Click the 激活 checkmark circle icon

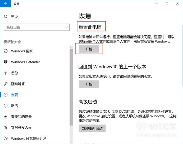pos(6,105)
